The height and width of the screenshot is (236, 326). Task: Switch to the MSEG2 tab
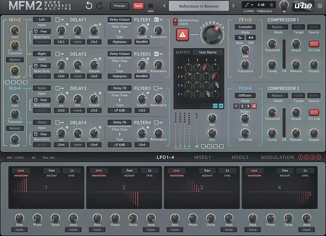coord(240,157)
